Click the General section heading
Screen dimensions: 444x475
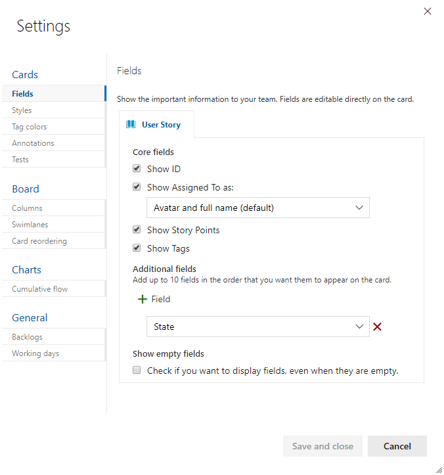tap(30, 318)
